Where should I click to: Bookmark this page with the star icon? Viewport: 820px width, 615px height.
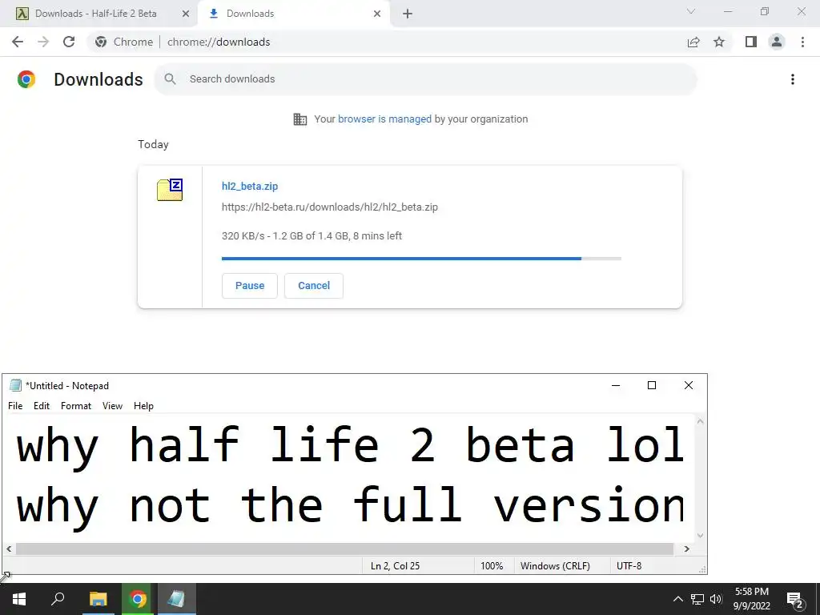pos(719,42)
